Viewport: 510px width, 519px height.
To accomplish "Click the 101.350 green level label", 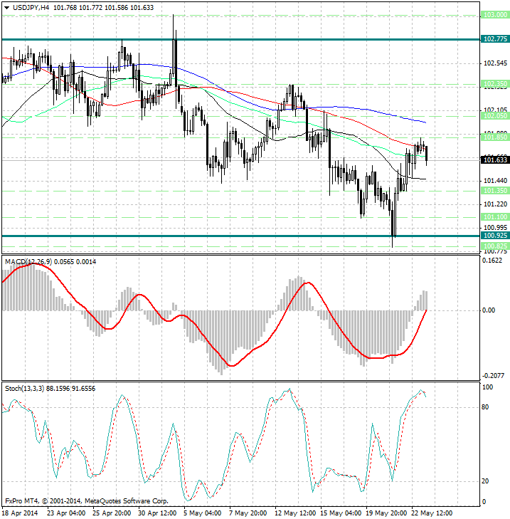I will click(x=495, y=191).
